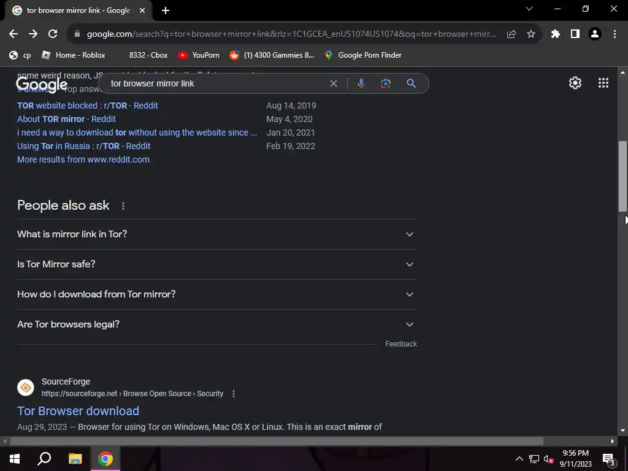The image size is (628, 471).
Task: Expand 'Is Tor Mirror safe?' question
Action: [x=217, y=264]
